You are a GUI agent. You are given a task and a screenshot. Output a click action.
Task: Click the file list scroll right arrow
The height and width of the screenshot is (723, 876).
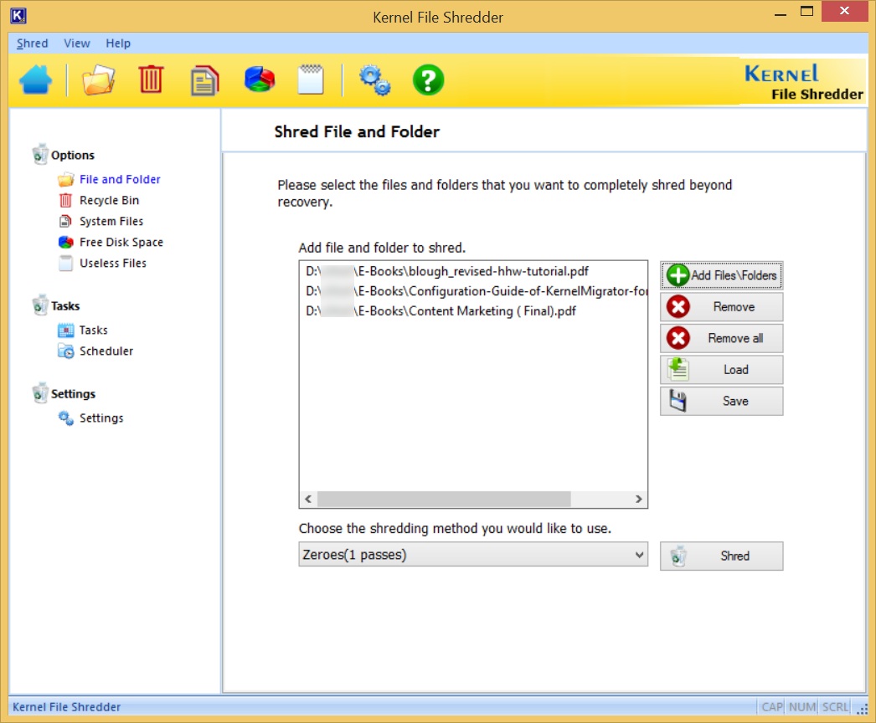pos(638,499)
